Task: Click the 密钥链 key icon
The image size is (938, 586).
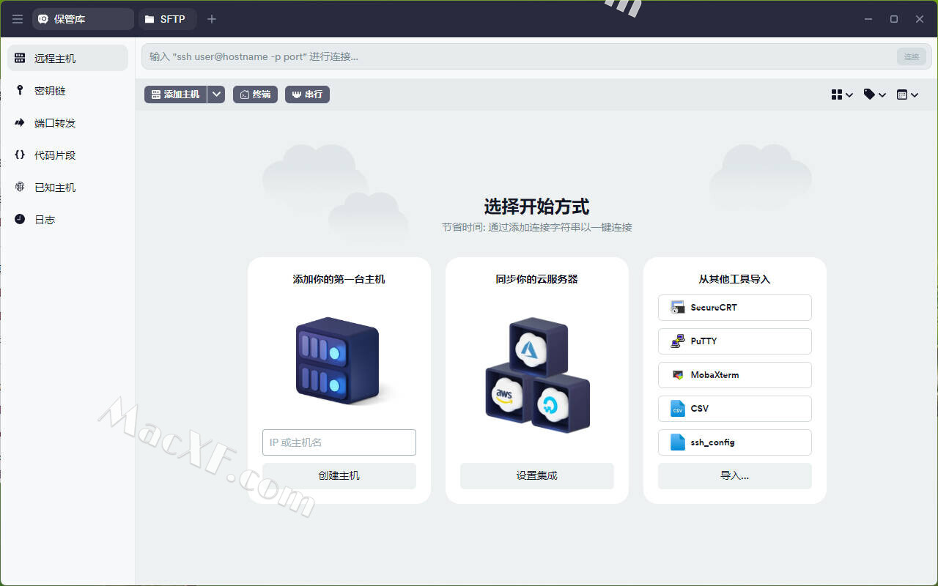Action: (x=20, y=90)
